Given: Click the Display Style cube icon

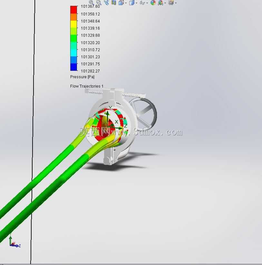Looking at the screenshot, I should tap(132, 3).
